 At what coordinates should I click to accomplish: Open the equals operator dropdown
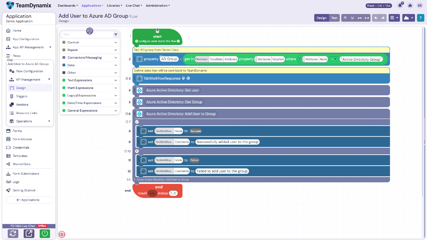[x=333, y=59]
